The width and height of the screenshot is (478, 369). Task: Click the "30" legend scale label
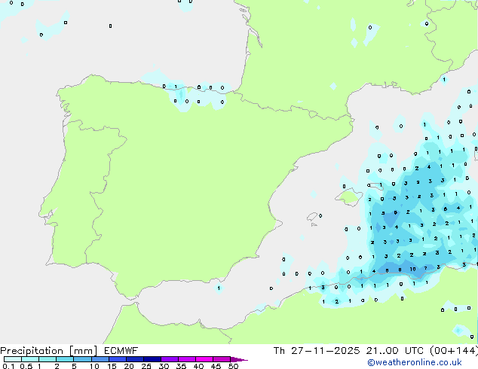pos(164,366)
